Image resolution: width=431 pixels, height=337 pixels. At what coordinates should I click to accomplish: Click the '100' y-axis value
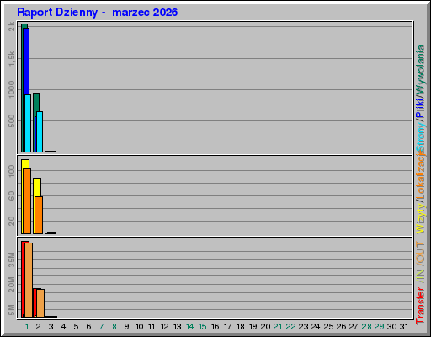[x=12, y=171]
